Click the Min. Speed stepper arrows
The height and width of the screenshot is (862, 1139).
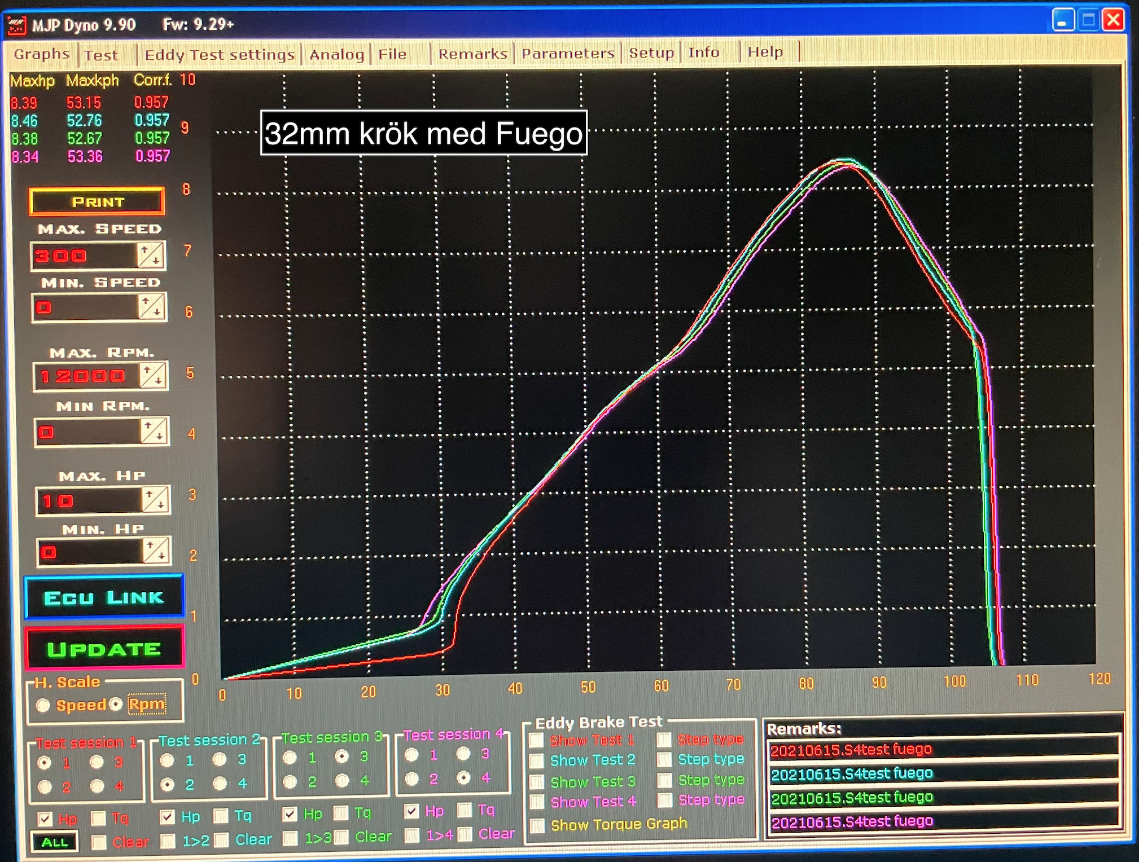[x=152, y=307]
